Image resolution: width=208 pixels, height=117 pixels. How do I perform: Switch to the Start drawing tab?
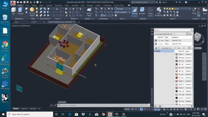point(16,22)
